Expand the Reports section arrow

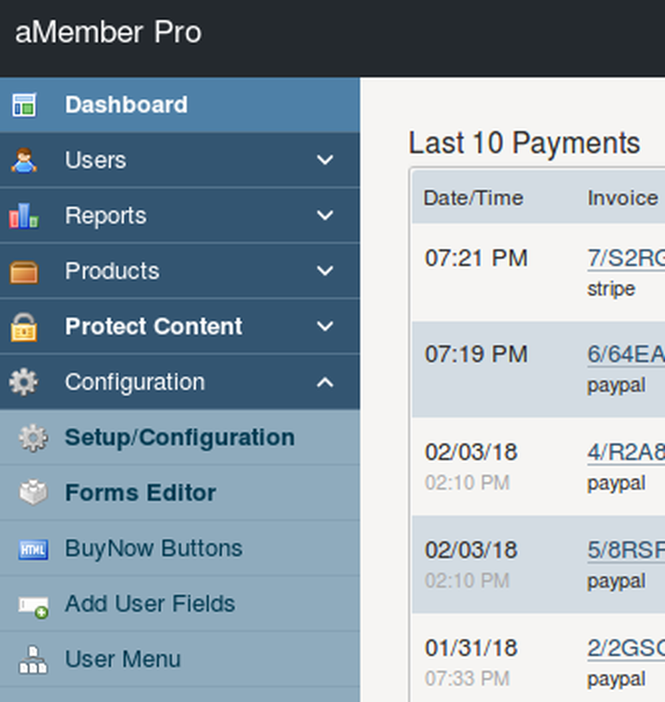tap(325, 216)
